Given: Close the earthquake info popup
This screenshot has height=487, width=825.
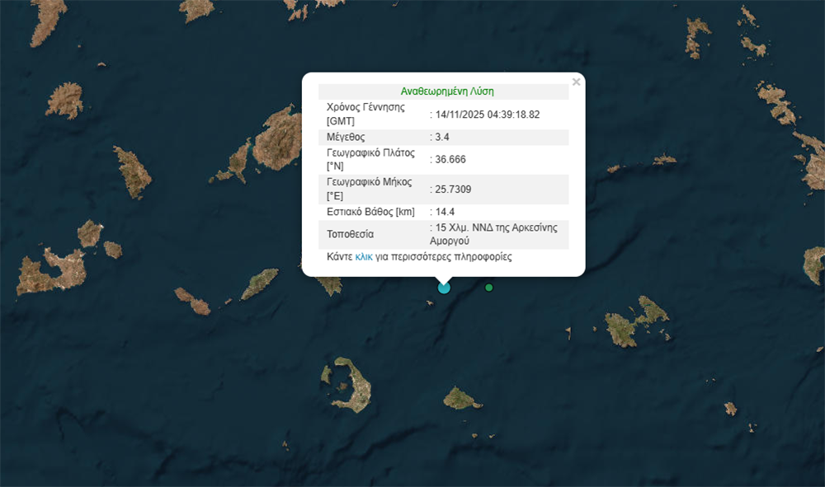Looking at the screenshot, I should (x=576, y=82).
